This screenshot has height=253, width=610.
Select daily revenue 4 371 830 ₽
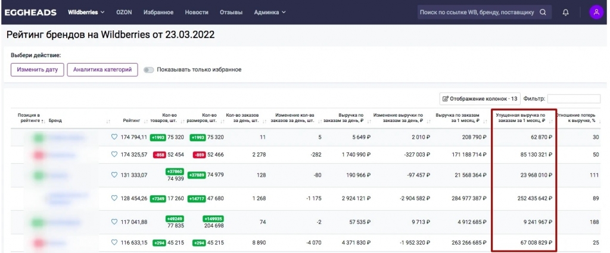tap(356, 243)
